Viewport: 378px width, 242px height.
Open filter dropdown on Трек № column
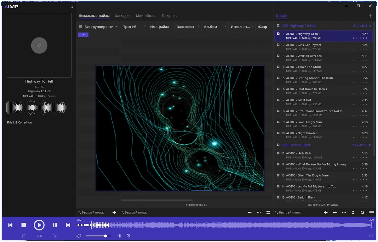coord(145,27)
